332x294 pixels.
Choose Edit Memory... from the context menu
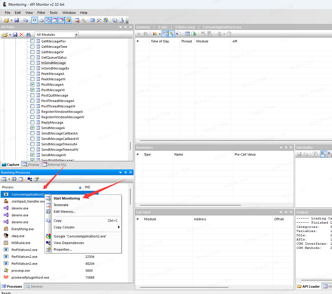[x=83, y=212]
